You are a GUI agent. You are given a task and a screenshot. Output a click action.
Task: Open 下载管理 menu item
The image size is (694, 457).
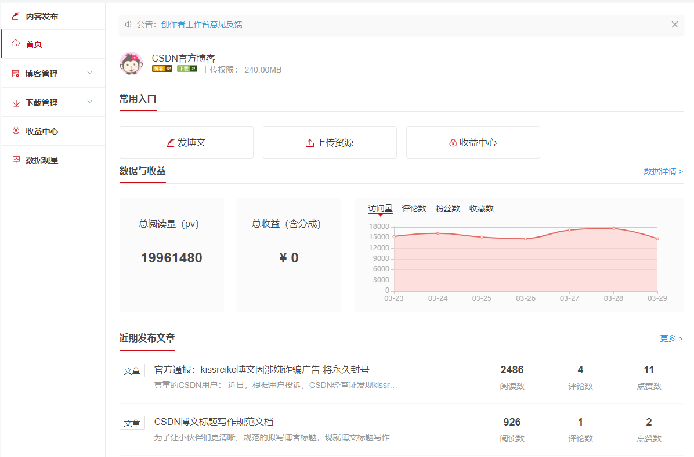point(53,102)
